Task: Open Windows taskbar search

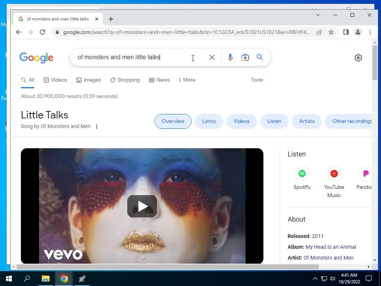Action: pos(27,279)
